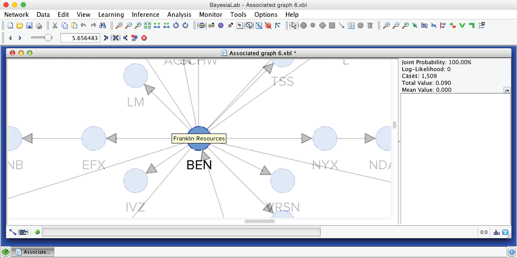Viewport: 517px width, 258px height.
Task: Open the Analysis menu
Action: [179, 15]
